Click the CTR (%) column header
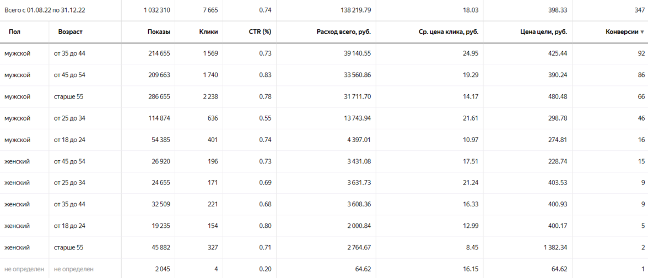The image size is (648, 278). point(260,32)
